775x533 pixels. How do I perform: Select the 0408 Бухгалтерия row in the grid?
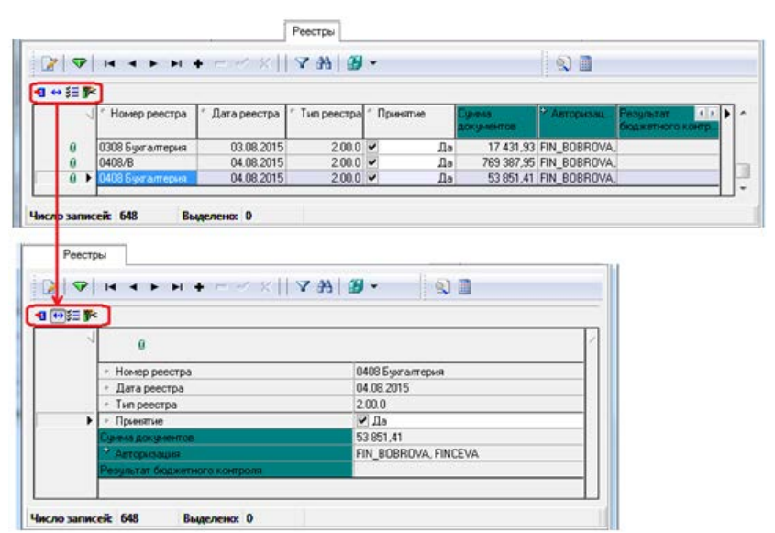(x=142, y=178)
